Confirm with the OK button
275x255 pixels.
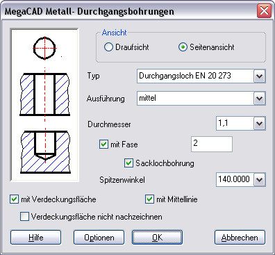click(157, 238)
